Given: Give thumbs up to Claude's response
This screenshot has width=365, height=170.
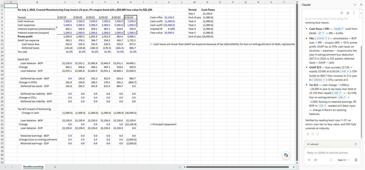Looking at the screenshot, I should (312, 134).
